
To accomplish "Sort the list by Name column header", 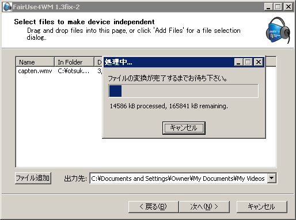I will [35, 62].
